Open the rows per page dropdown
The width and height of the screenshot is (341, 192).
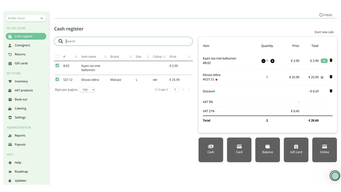tap(87, 90)
